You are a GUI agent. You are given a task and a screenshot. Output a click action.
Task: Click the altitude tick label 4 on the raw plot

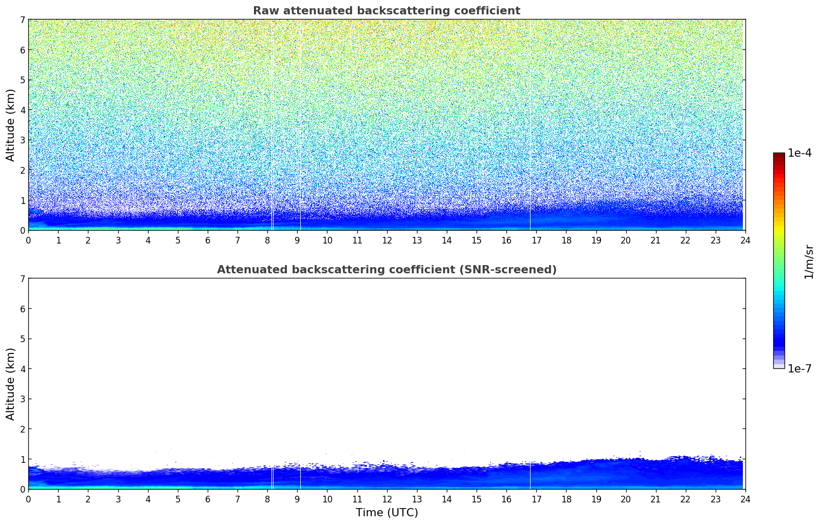[23, 110]
